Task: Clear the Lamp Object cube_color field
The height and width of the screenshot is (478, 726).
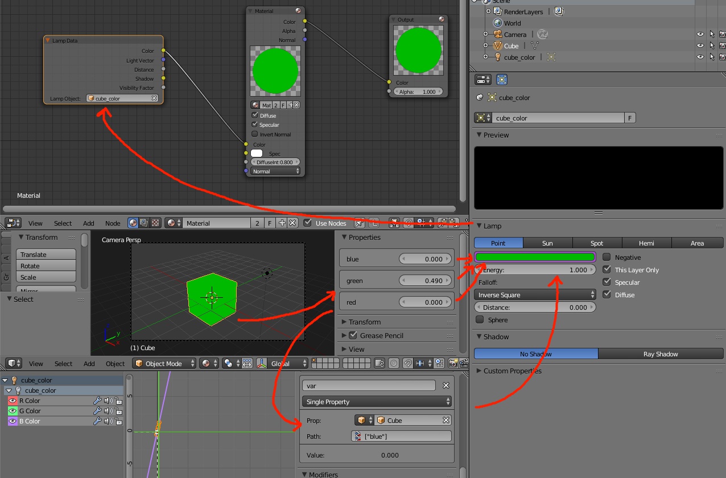Action: pos(154,98)
